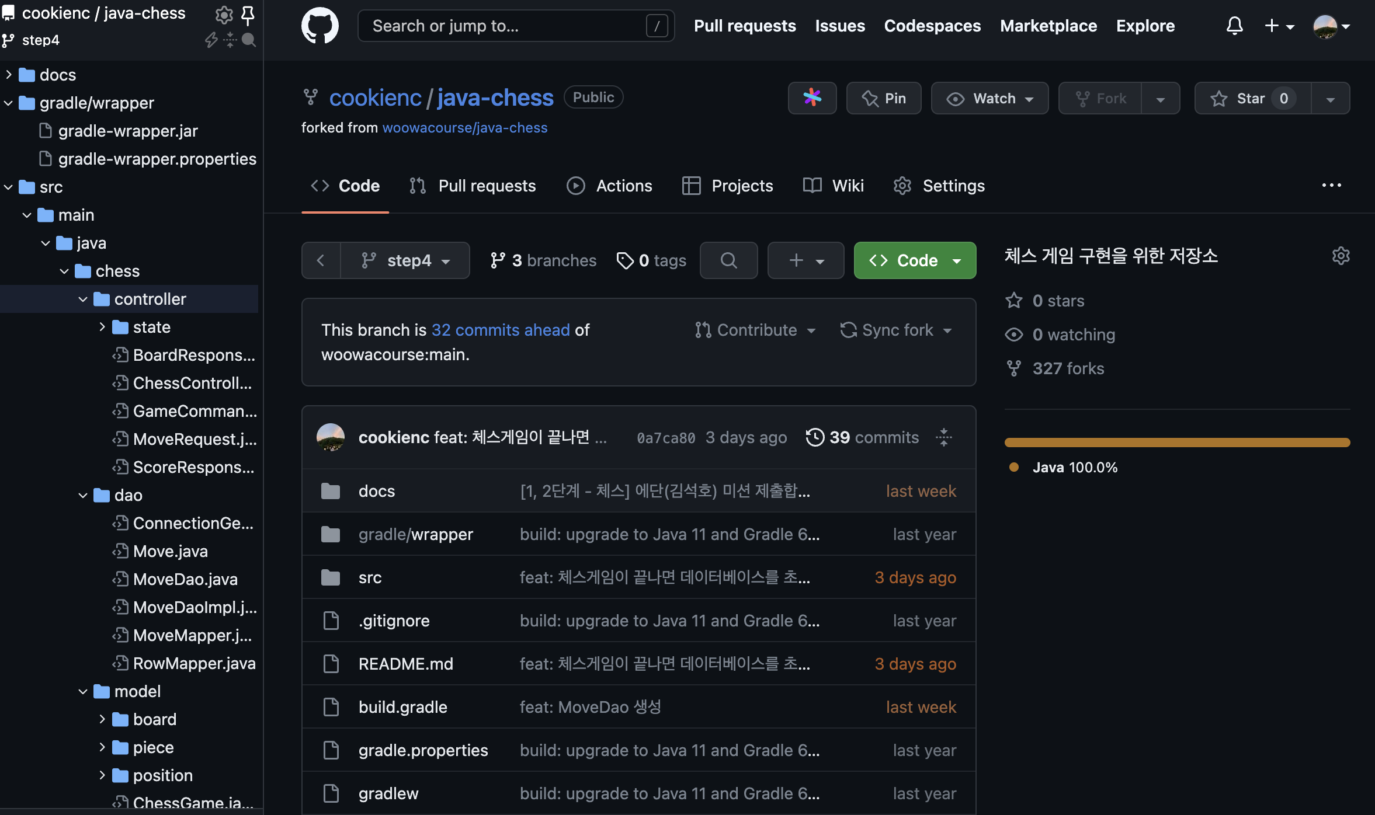This screenshot has height=815, width=1375.
Task: Click the GitHub Octocat logo
Action: point(320,26)
